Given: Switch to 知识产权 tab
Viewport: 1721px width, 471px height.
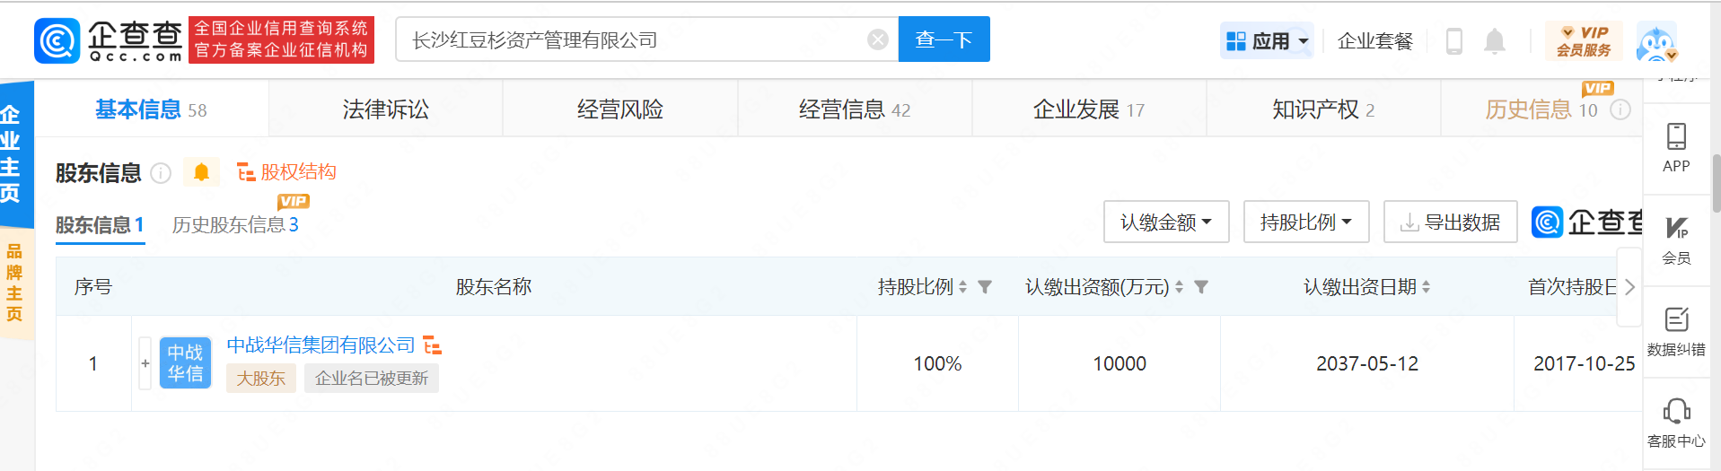Looking at the screenshot, I should [1323, 109].
